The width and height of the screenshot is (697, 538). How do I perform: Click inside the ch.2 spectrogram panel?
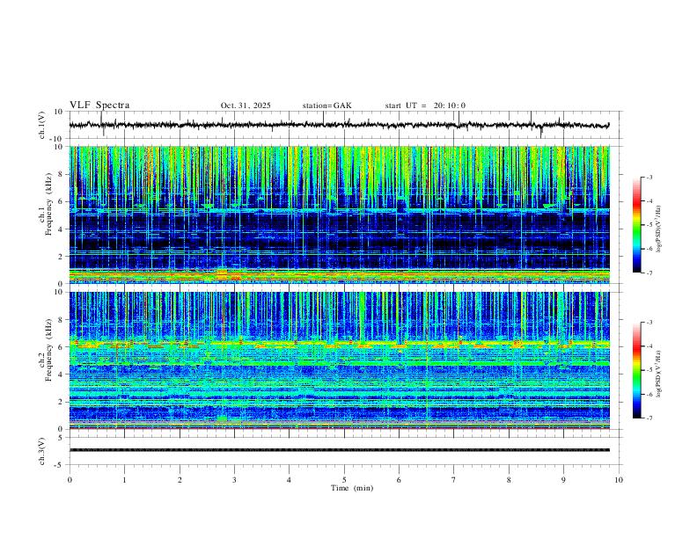pyautogui.click(x=339, y=360)
